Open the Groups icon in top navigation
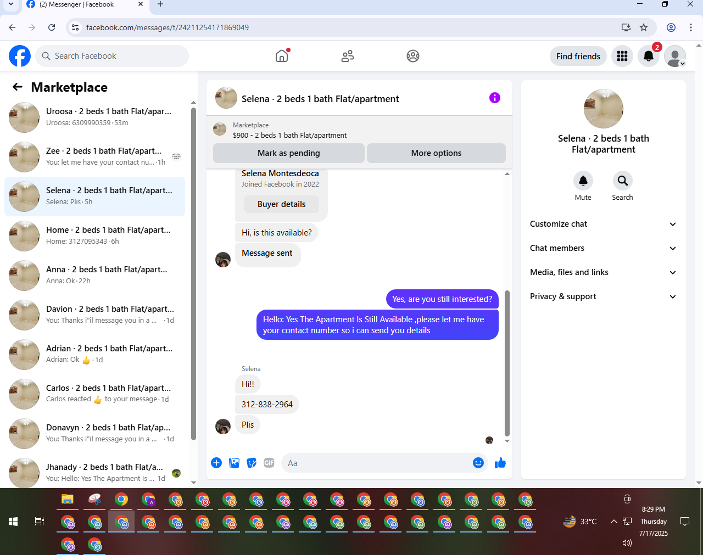Image resolution: width=703 pixels, height=555 pixels. [413, 56]
